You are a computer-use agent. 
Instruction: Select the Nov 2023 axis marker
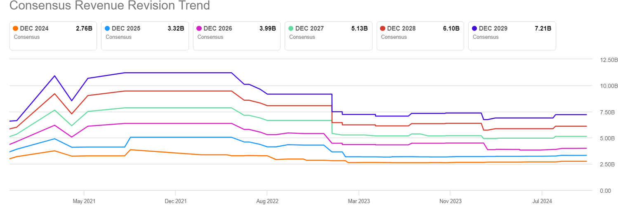pyautogui.click(x=450, y=201)
